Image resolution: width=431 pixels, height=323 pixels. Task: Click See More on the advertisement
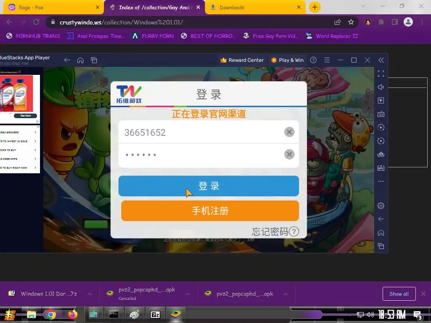(26, 116)
